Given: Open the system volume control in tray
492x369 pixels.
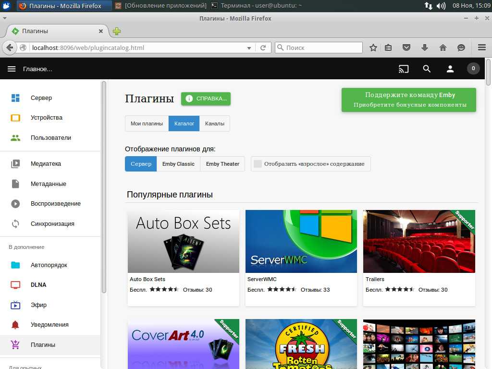Looking at the screenshot, I should coord(441,6).
